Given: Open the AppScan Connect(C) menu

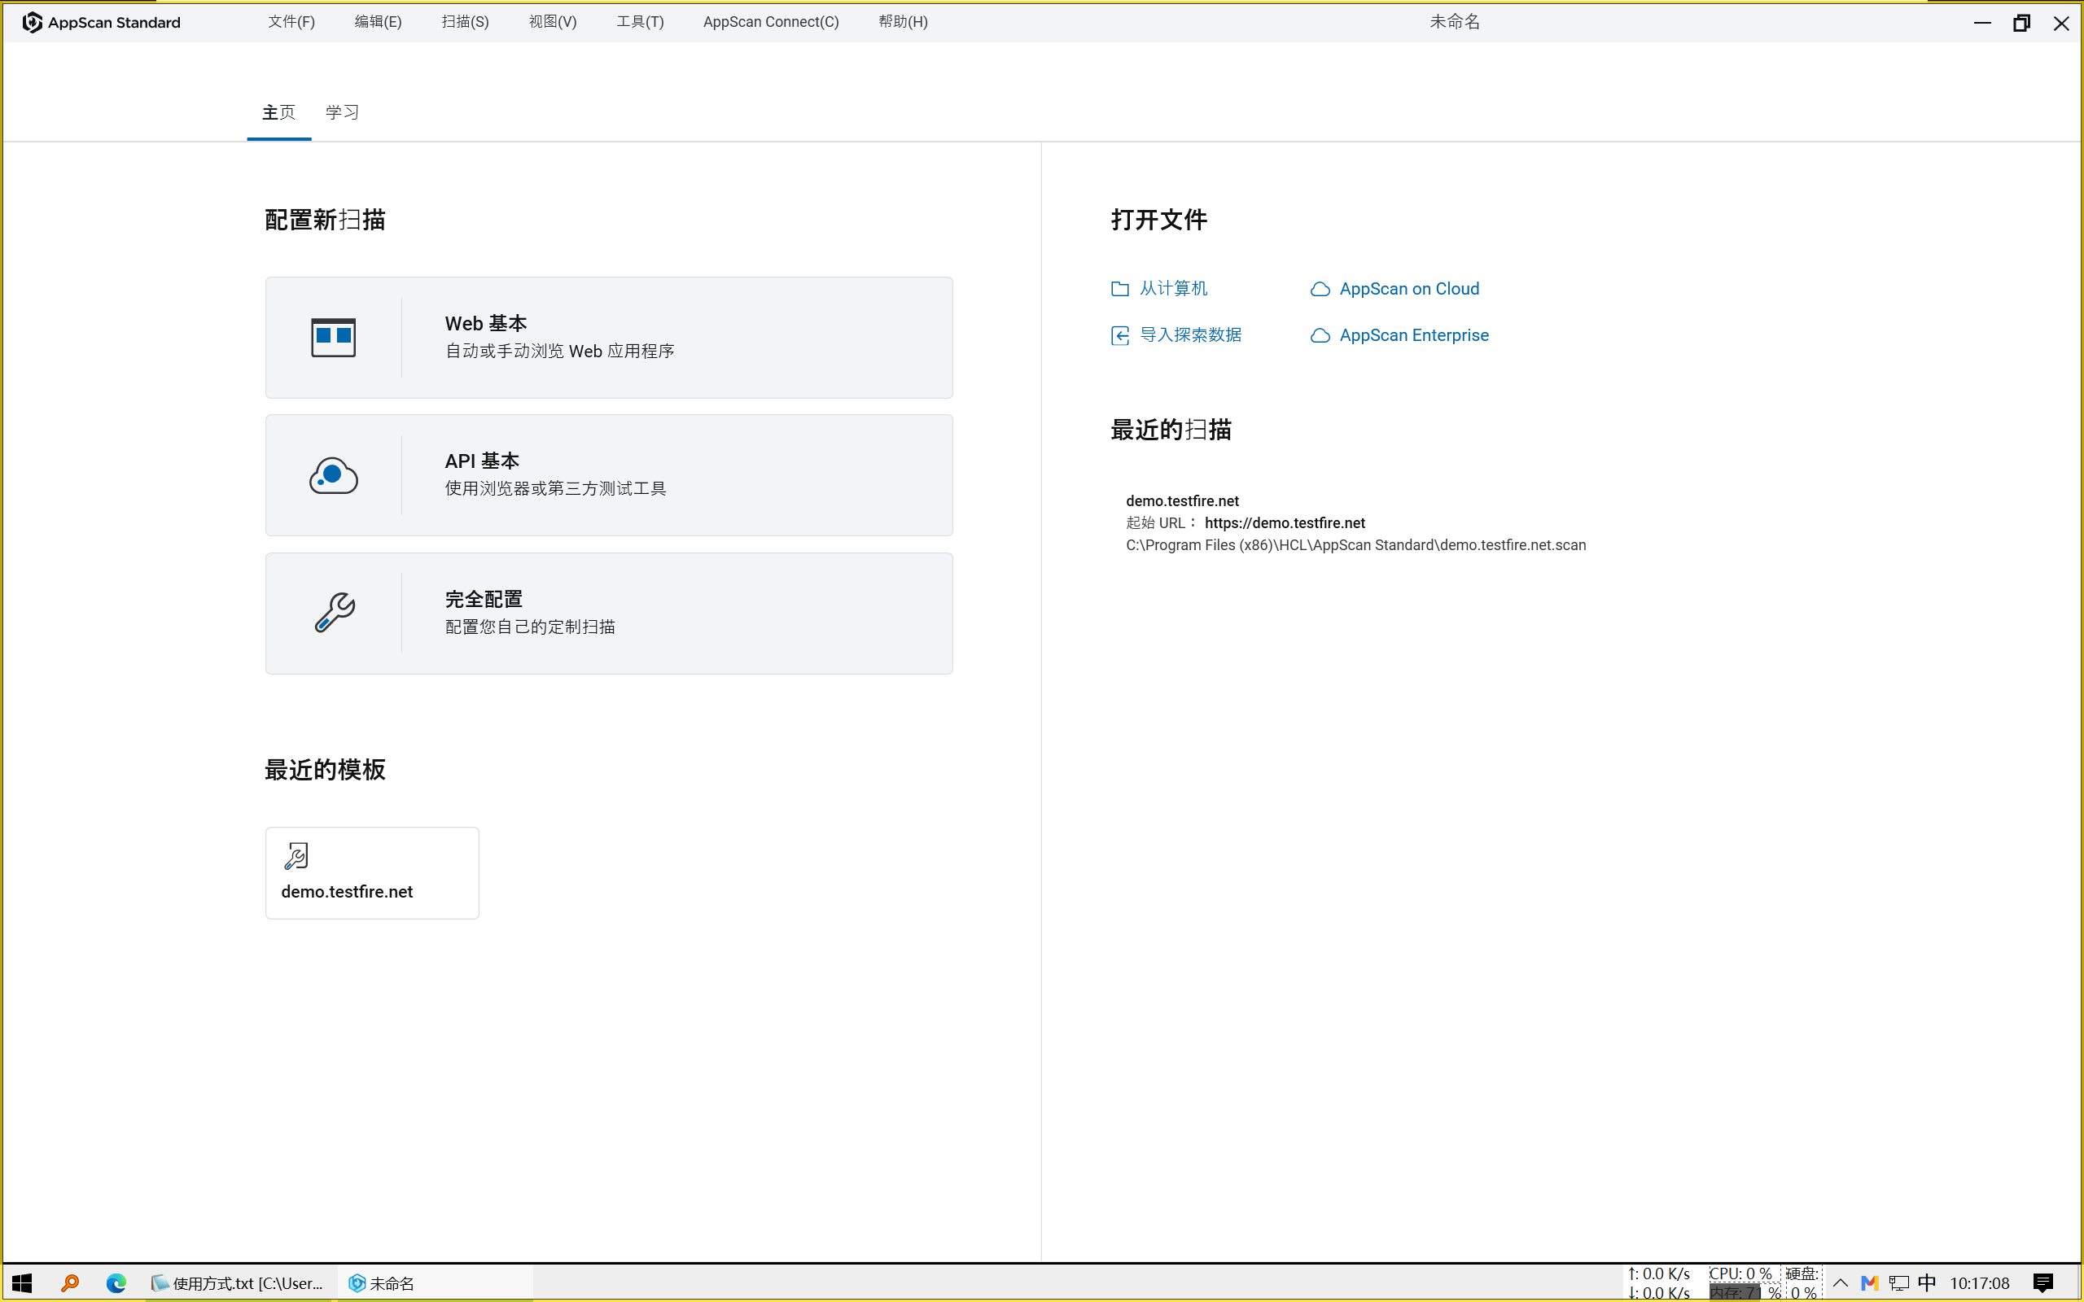Looking at the screenshot, I should [771, 23].
